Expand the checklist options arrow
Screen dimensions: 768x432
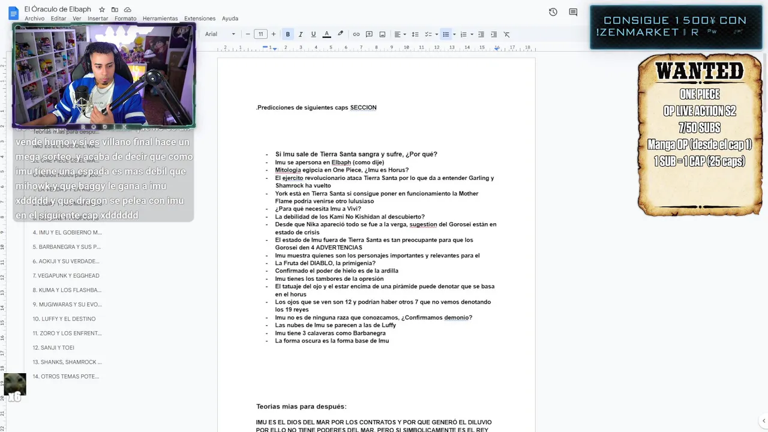436,34
